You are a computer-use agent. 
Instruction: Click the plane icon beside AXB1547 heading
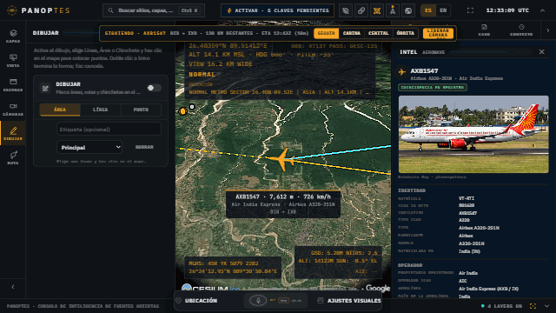pyautogui.click(x=402, y=71)
